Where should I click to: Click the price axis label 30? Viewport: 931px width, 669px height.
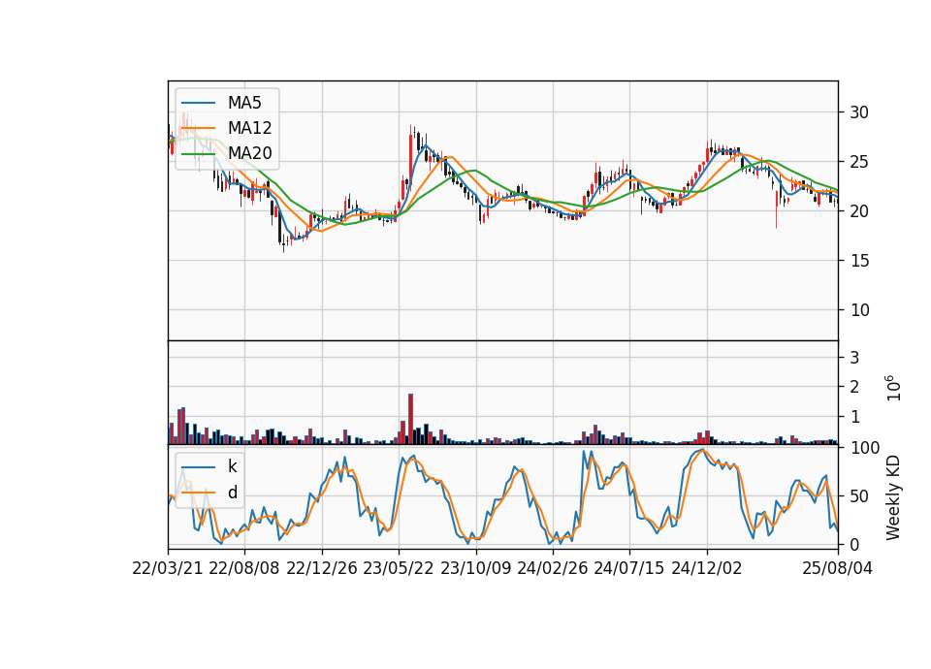click(858, 112)
